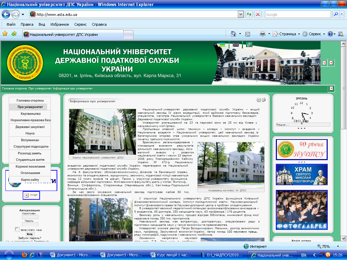This screenshot has height=260, width=347.
Task: Open Керівництво in the side menu
Action: [30, 114]
